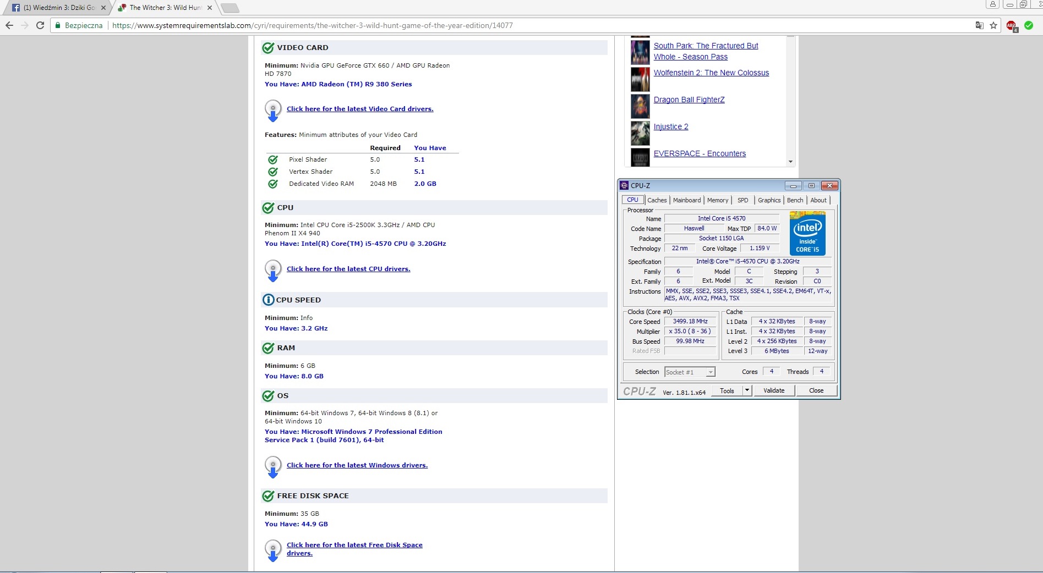Click the FREE DISK SPACE checkmark icon
This screenshot has width=1043, height=573.
pos(268,496)
